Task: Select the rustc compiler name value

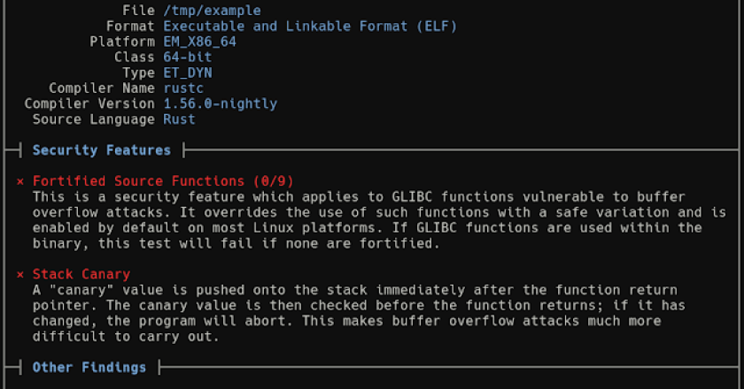Action: tap(183, 88)
